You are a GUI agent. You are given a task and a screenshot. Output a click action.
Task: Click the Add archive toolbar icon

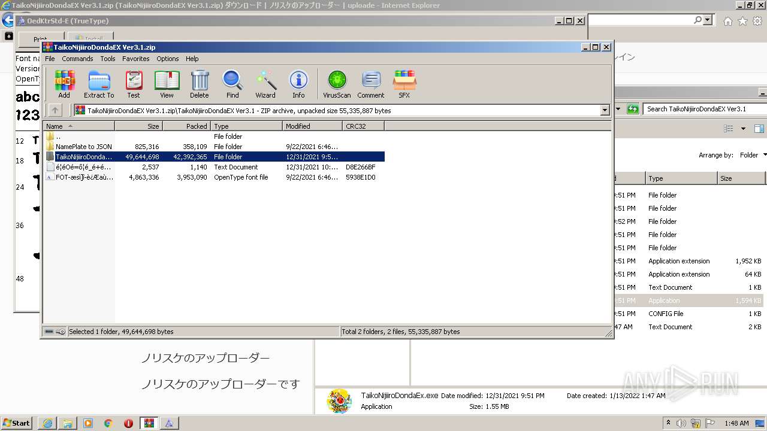point(64,84)
